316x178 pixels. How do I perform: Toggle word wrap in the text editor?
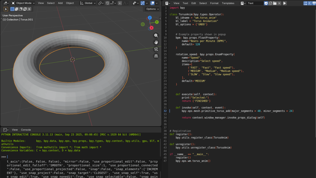point(309,3)
